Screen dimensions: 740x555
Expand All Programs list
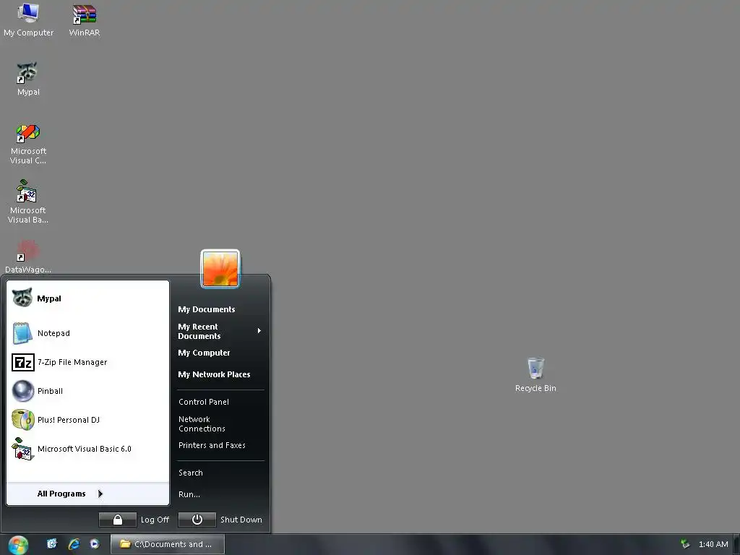pyautogui.click(x=87, y=494)
